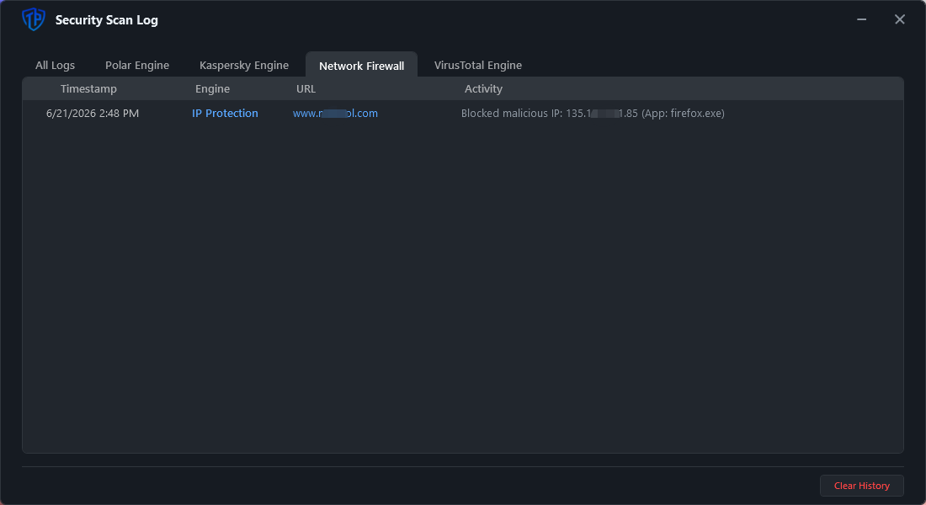Sort by the Timestamp column header
926x505 pixels.
[88, 88]
